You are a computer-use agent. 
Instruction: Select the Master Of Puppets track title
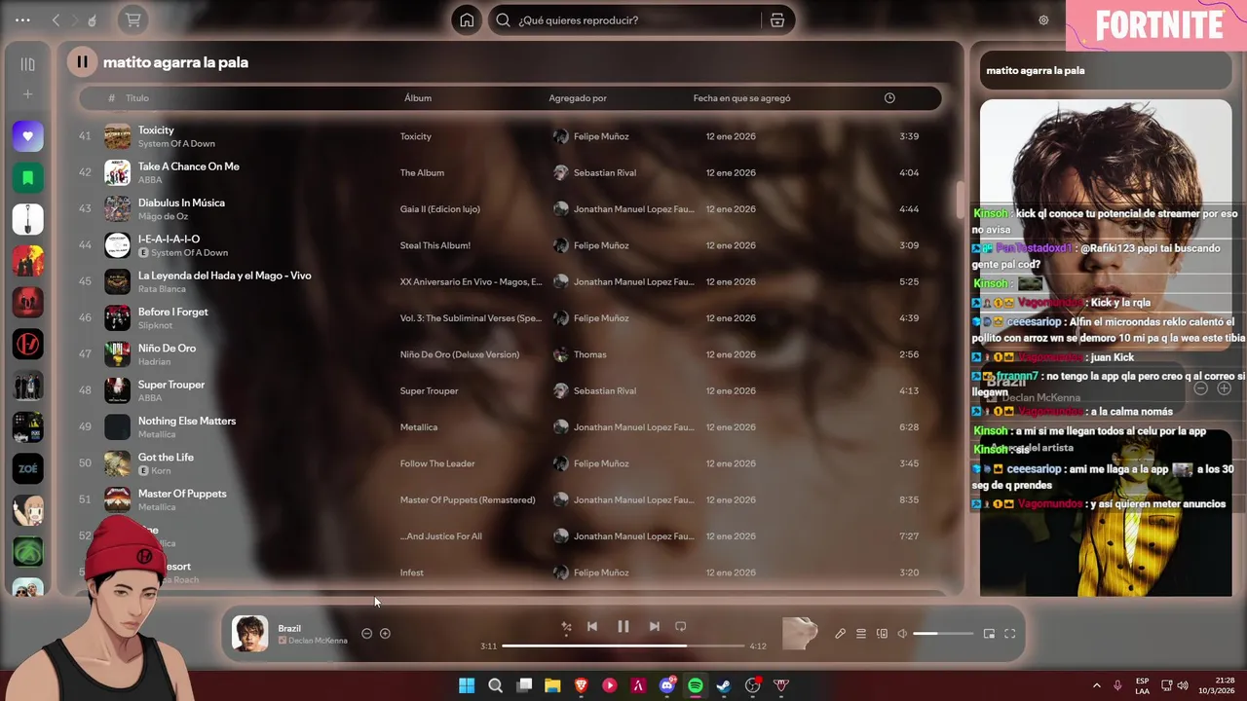[182, 494]
